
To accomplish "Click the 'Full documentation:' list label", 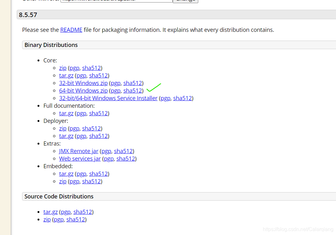I will point(69,106).
